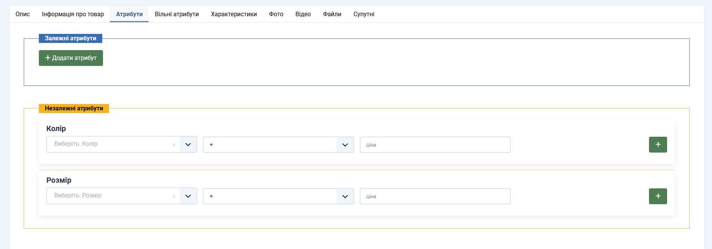Go to the Файли tab
Screen dimensions: 712x249
point(332,14)
